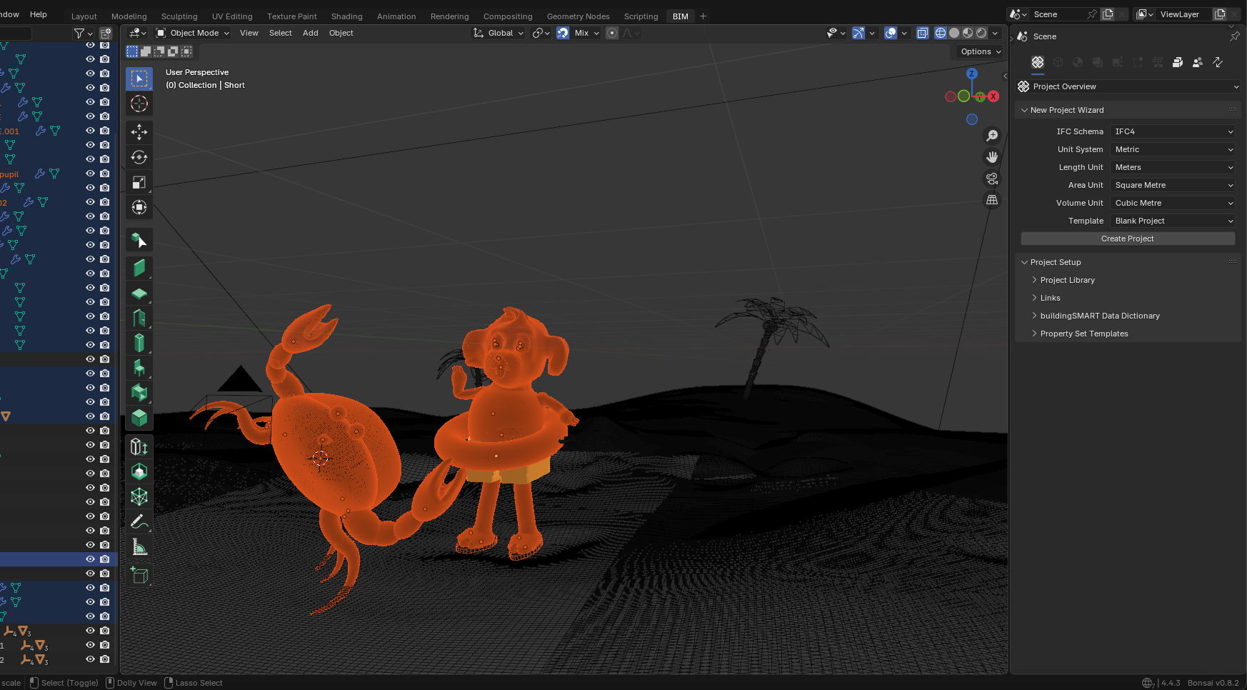Select the Rotate tool
This screenshot has height=690, width=1247.
(139, 157)
